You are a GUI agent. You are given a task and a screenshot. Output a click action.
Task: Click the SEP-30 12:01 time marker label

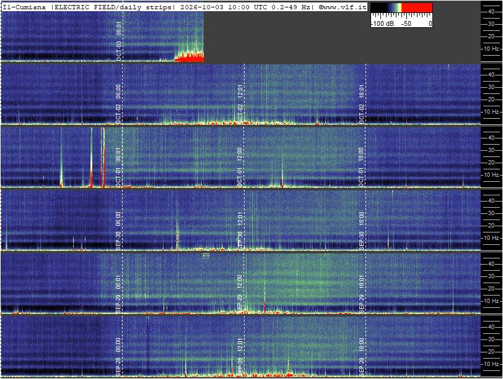[240, 231]
